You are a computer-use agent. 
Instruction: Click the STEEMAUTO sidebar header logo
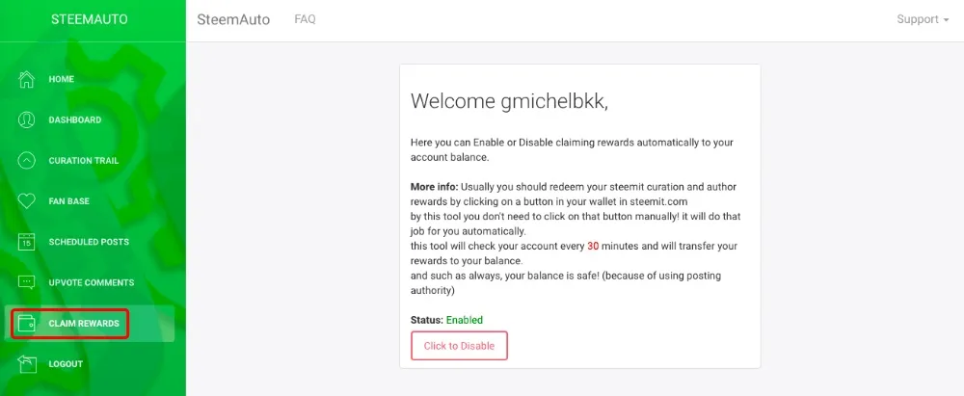90,19
